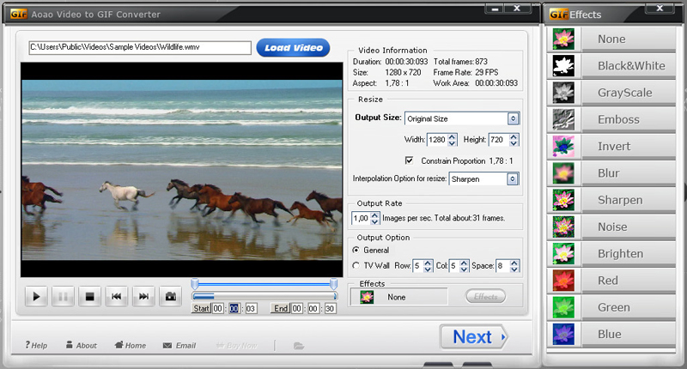Click the Buy Now link

237,345
